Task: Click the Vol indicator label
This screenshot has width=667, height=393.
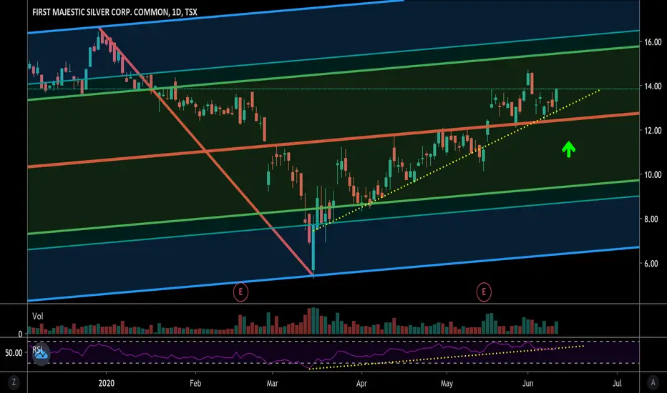Action: tap(37, 316)
